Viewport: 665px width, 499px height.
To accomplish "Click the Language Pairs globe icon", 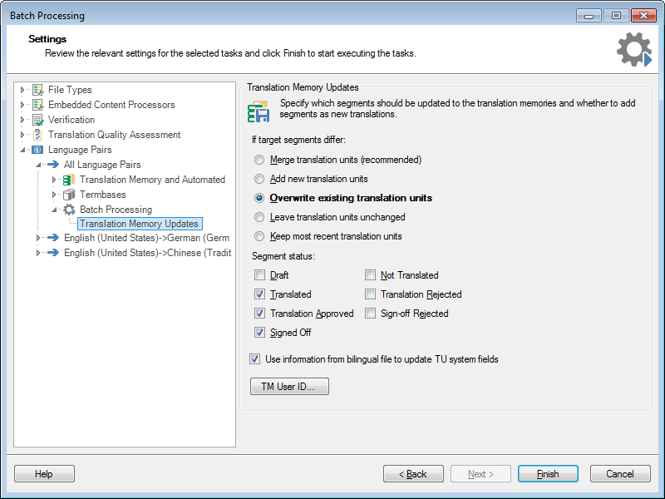I will tap(37, 150).
